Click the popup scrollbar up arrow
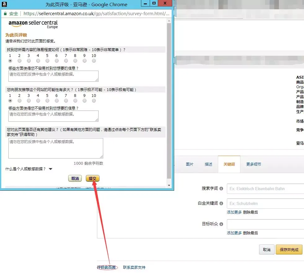Viewport: 304px width, 278px height. 169,21
